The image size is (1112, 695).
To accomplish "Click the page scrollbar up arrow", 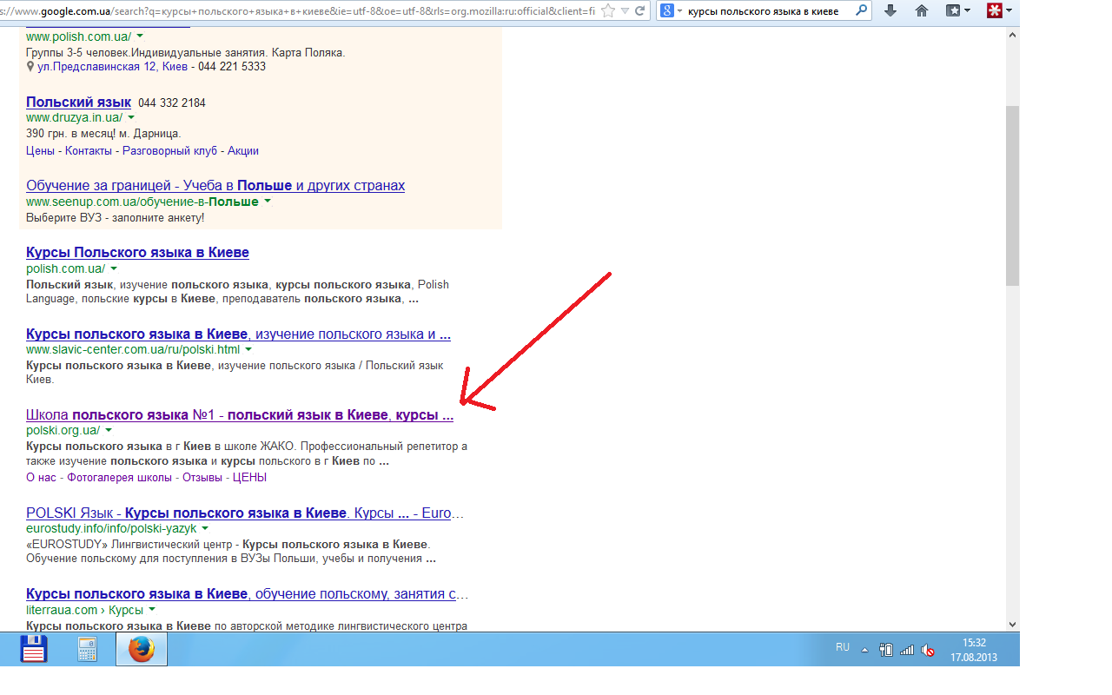I will [x=1012, y=34].
